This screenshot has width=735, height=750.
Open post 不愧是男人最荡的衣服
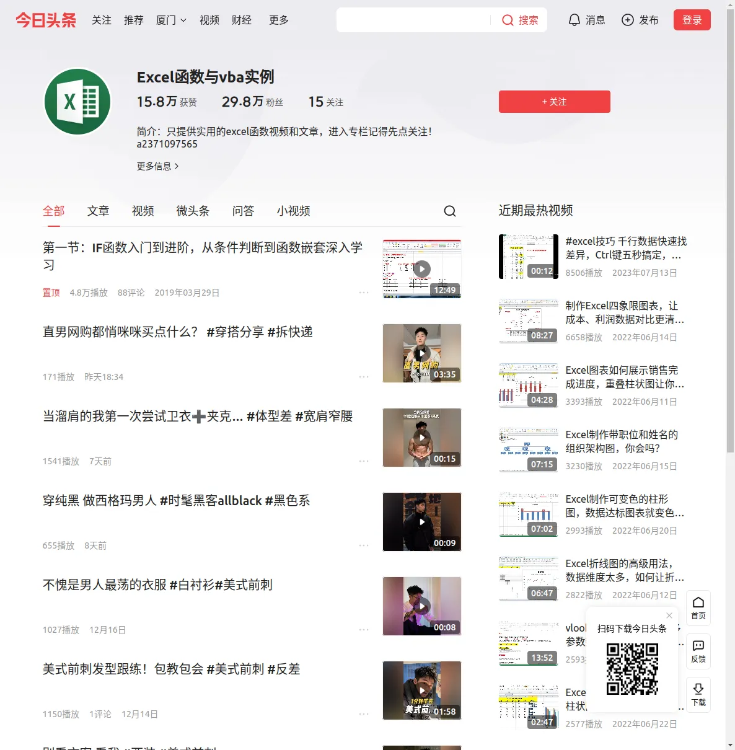point(157,585)
